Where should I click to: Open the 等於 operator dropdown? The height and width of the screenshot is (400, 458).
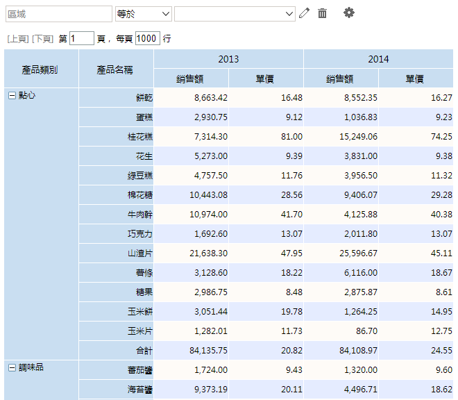pyautogui.click(x=143, y=14)
